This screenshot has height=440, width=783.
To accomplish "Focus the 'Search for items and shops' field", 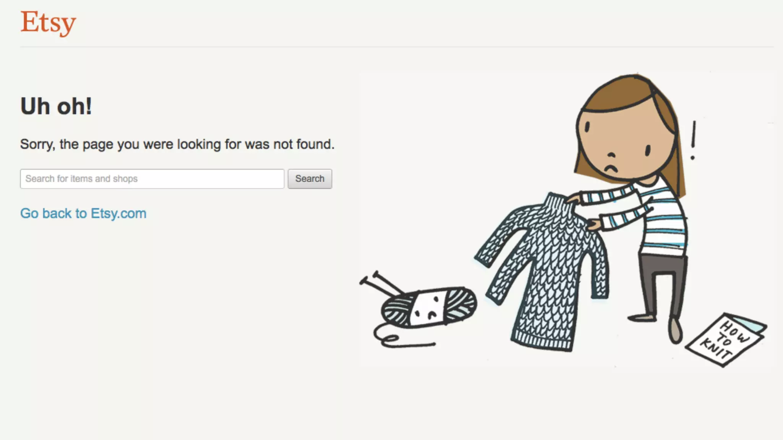I will coord(152,179).
